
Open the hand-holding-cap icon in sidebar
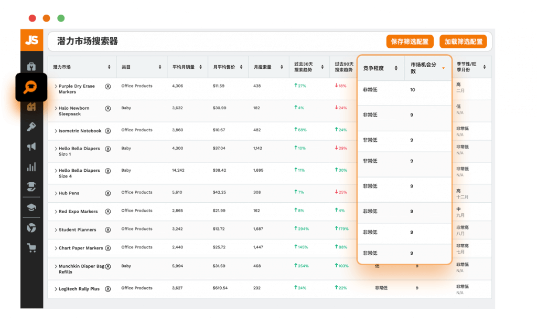(31, 187)
